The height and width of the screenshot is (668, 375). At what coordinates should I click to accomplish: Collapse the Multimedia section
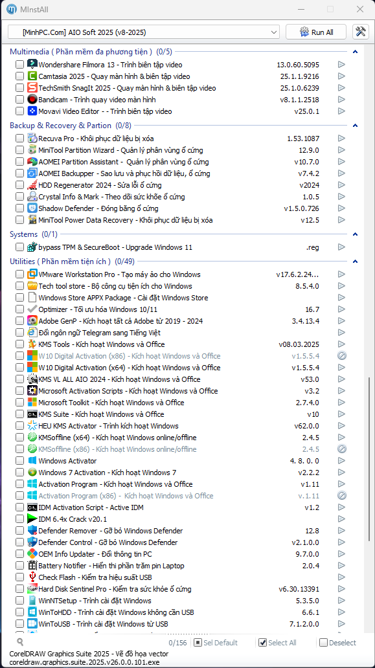click(x=356, y=52)
